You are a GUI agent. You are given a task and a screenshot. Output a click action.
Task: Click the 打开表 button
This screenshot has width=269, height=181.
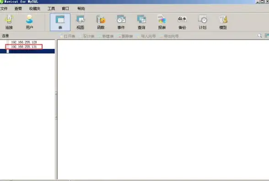67,36
